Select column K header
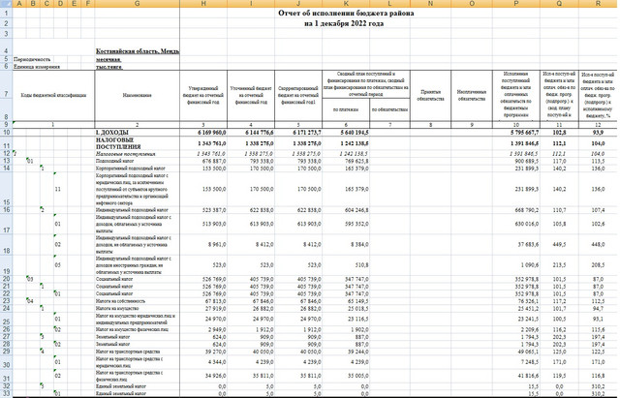620x398 pixels. [x=346, y=4]
